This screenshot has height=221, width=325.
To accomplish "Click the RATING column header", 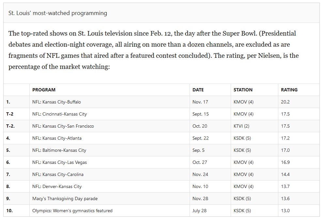I will pos(289,90).
